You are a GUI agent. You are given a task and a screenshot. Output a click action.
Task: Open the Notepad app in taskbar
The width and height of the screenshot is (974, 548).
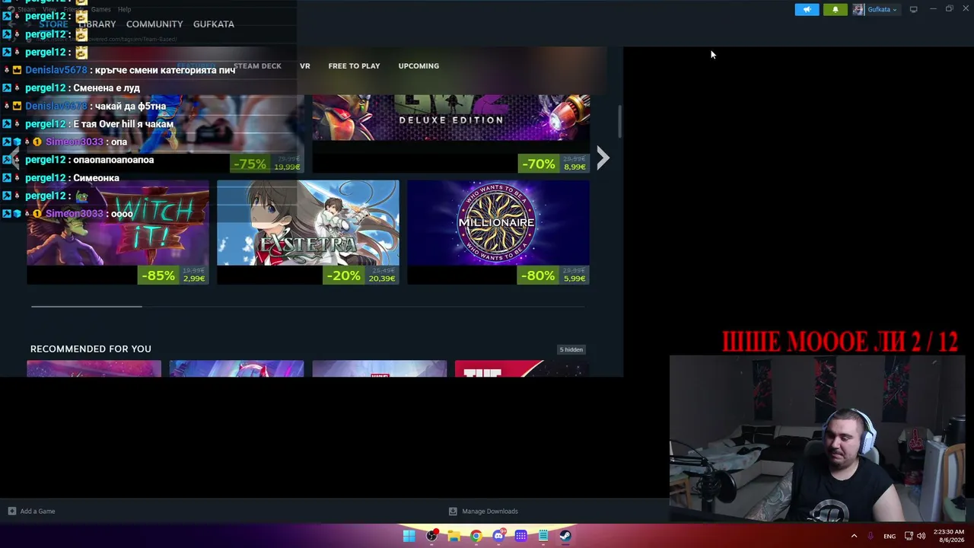coord(543,536)
